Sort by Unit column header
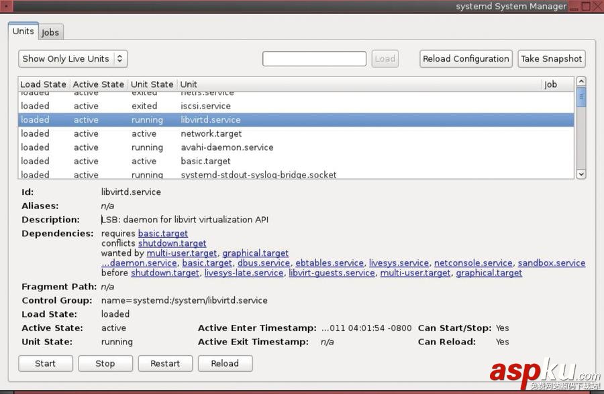The width and height of the screenshot is (604, 394). [359, 84]
